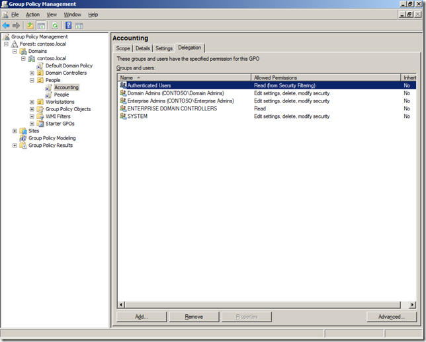This screenshot has width=426, height=342.
Task: Select the Default Domain Policy GPO link
Action: (x=68, y=65)
